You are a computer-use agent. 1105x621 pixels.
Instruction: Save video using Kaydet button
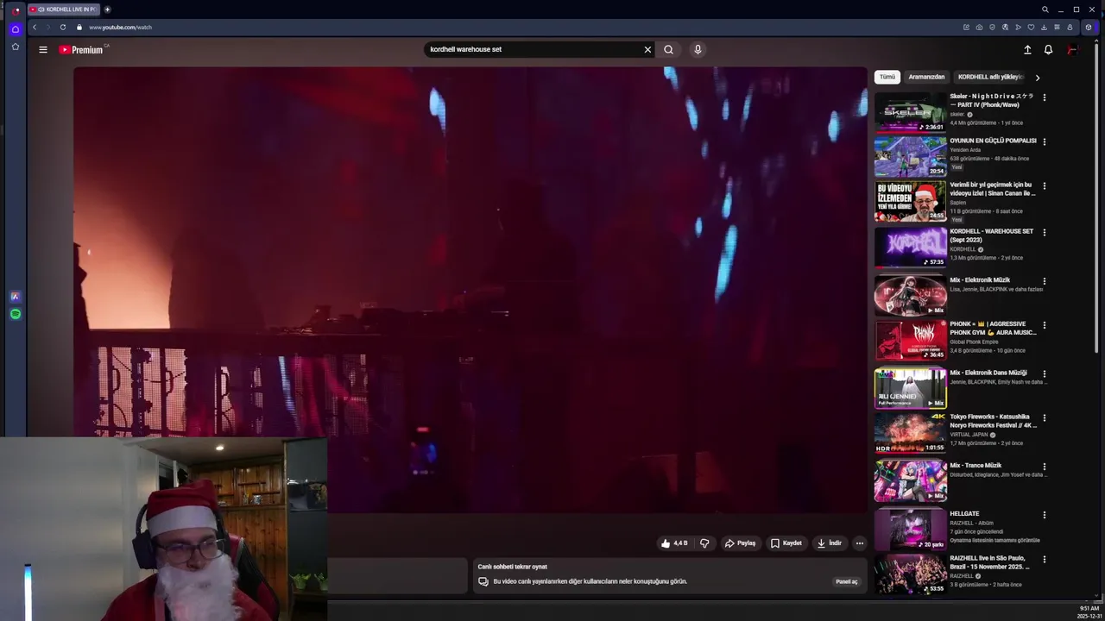pyautogui.click(x=786, y=543)
